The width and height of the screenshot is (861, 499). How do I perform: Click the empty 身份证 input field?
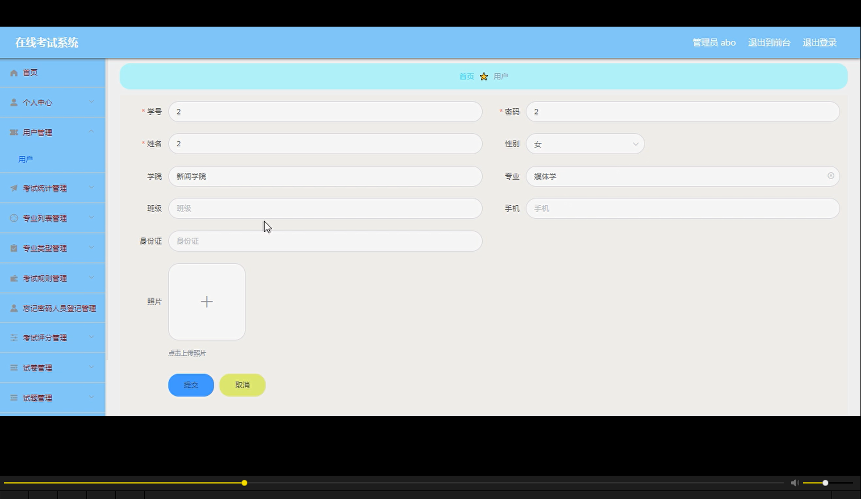[x=325, y=241]
